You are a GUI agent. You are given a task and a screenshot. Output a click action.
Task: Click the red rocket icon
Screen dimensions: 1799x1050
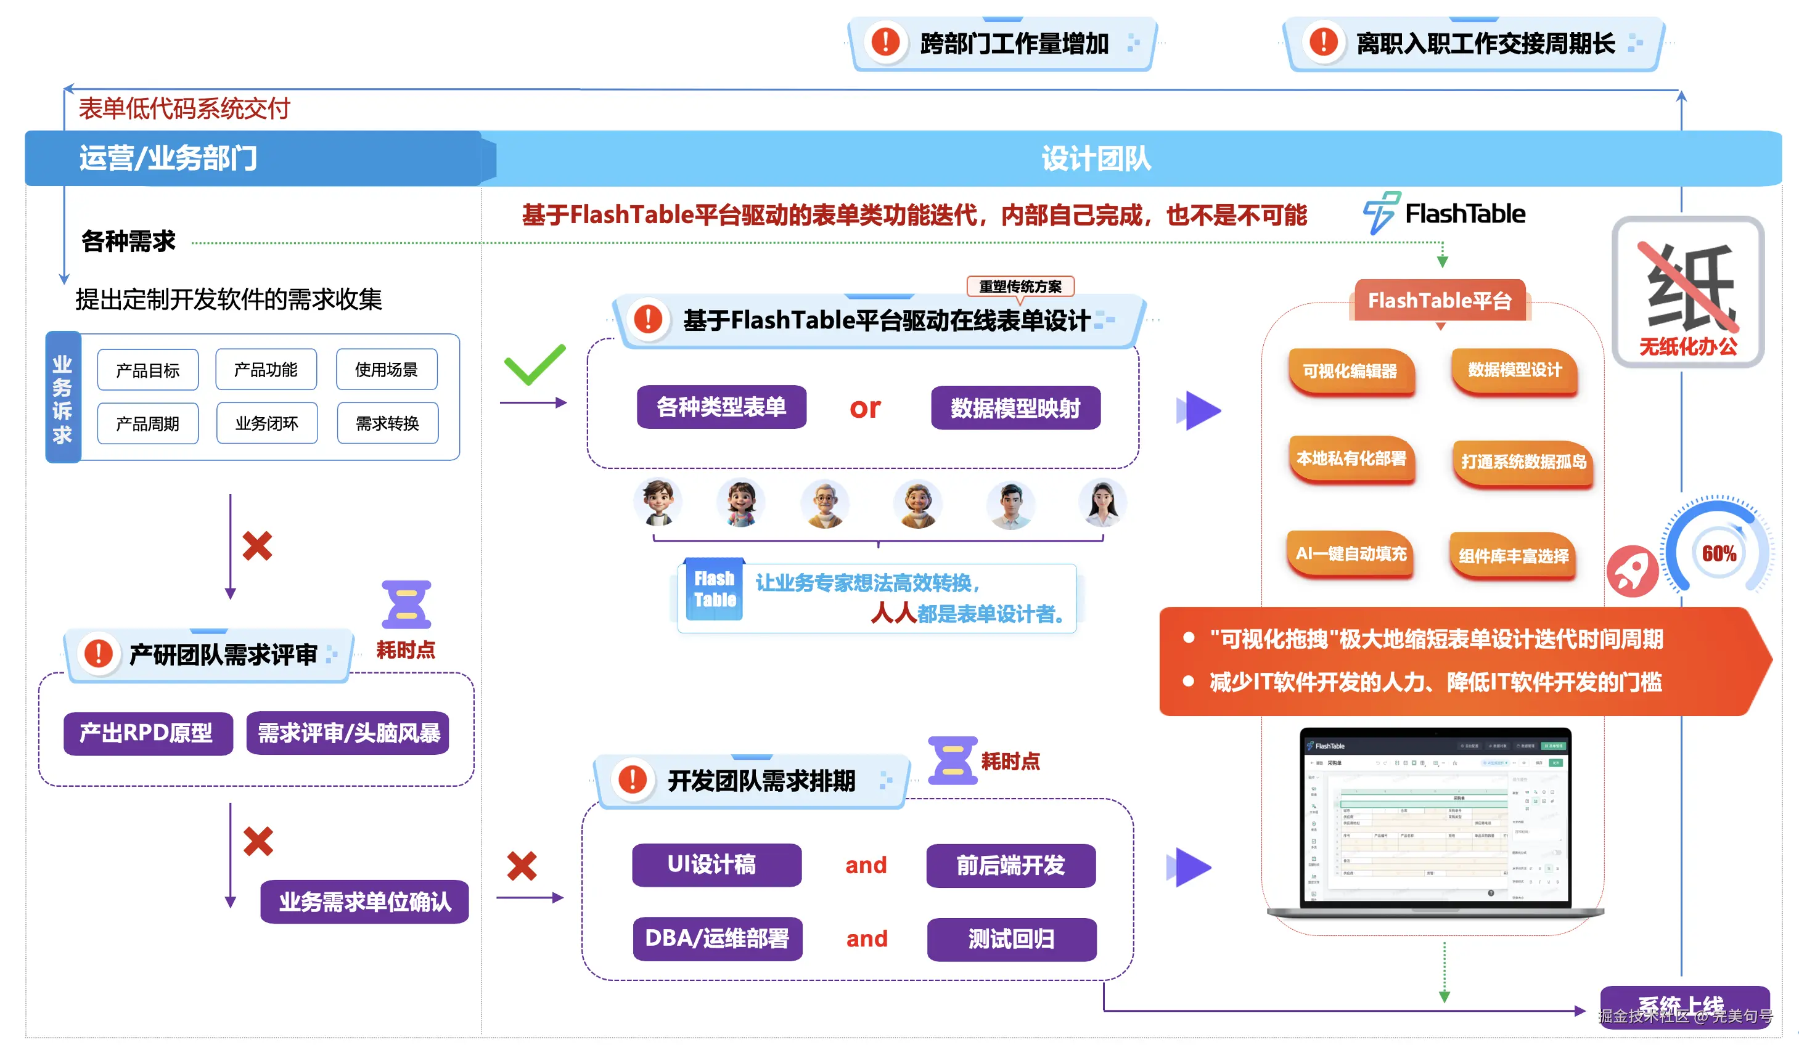[x=1632, y=571]
